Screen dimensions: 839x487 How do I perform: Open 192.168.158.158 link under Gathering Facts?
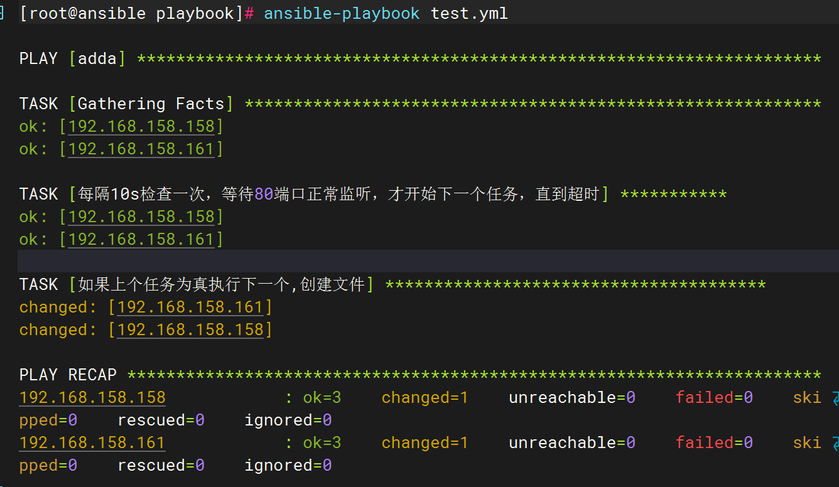pyautogui.click(x=141, y=127)
